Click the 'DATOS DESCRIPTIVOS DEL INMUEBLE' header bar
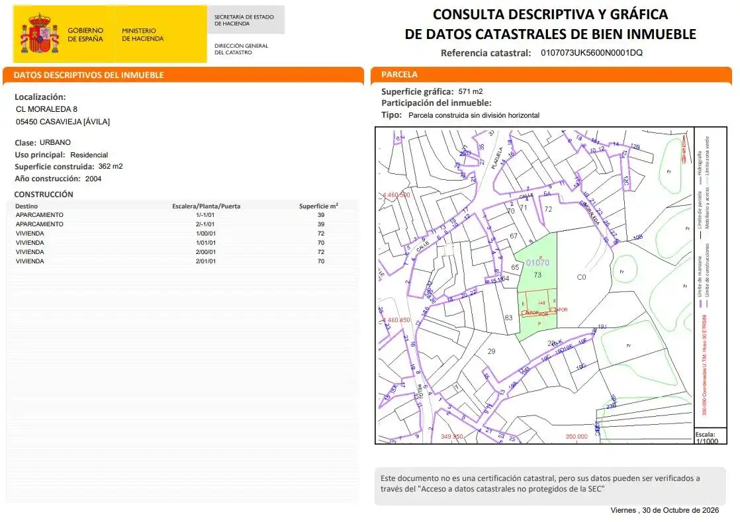The height and width of the screenshot is (522, 740). pyautogui.click(x=183, y=75)
